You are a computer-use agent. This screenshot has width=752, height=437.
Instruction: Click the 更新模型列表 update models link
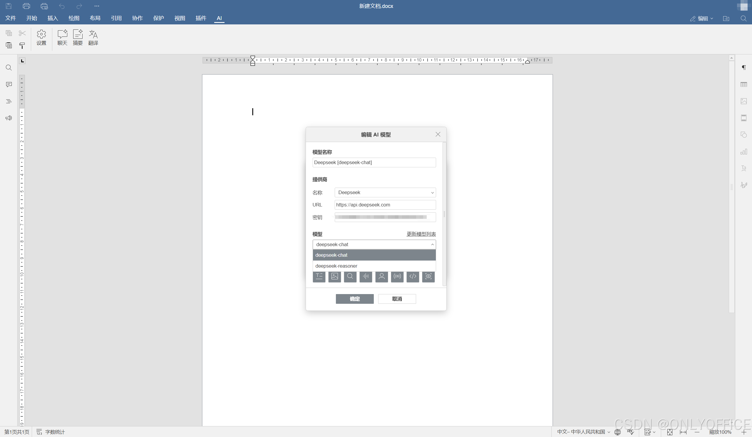pyautogui.click(x=421, y=234)
